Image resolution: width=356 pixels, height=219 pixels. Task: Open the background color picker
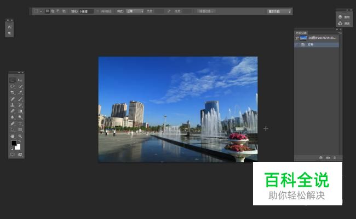(18, 147)
